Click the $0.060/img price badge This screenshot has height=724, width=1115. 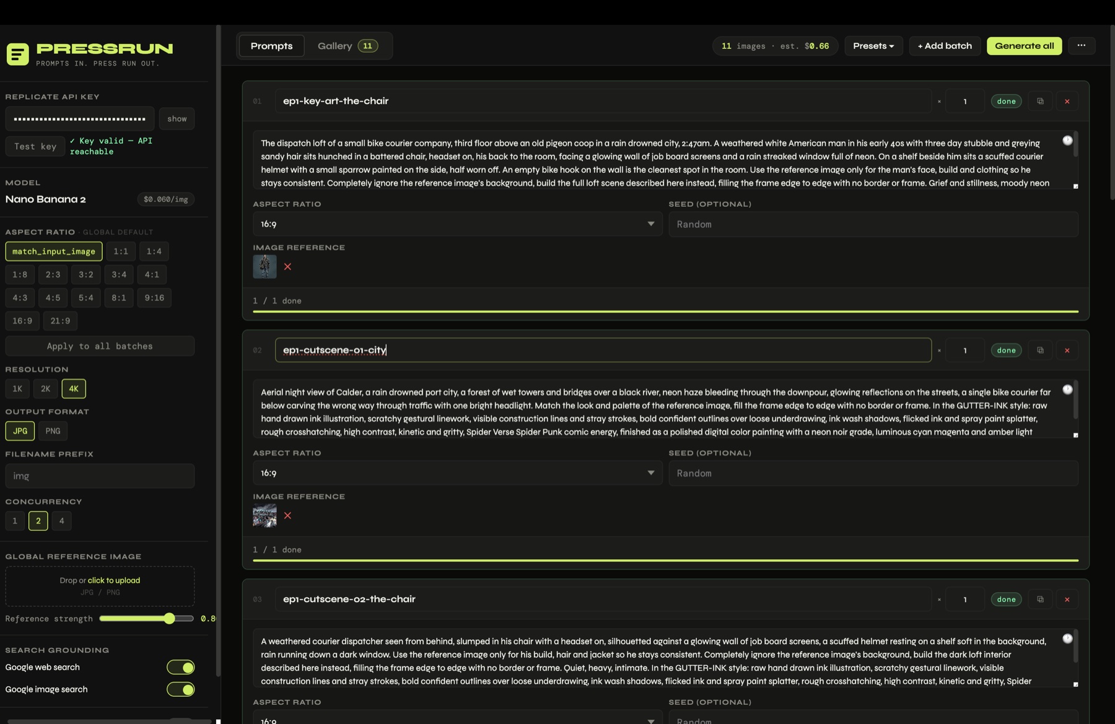click(165, 199)
